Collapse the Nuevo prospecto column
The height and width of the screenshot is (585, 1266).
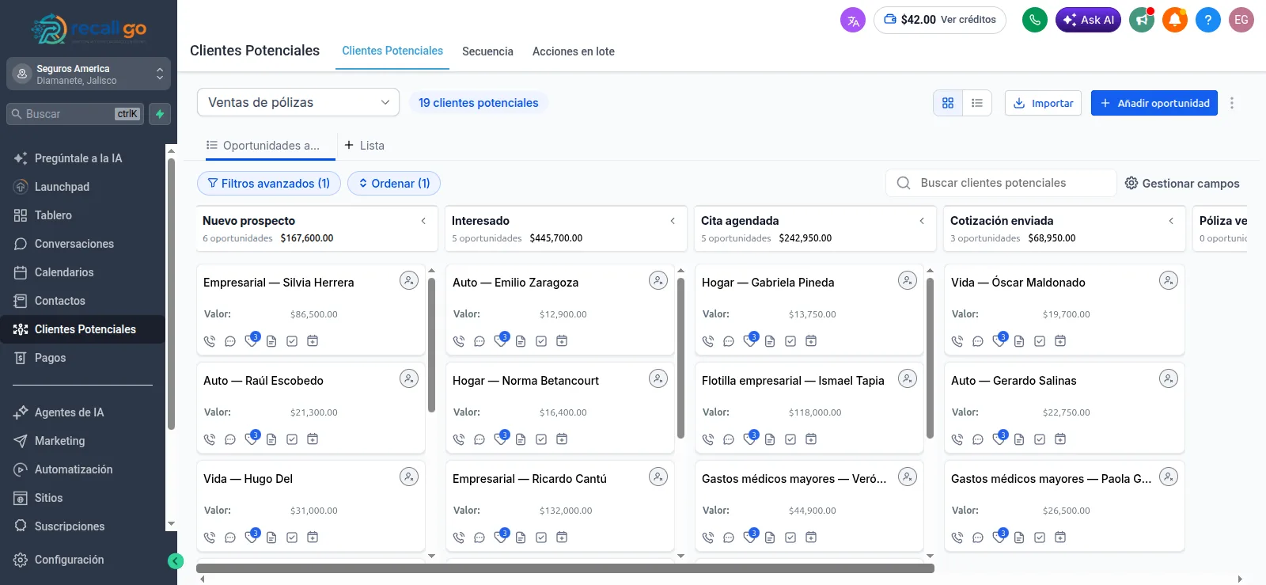pyautogui.click(x=423, y=221)
